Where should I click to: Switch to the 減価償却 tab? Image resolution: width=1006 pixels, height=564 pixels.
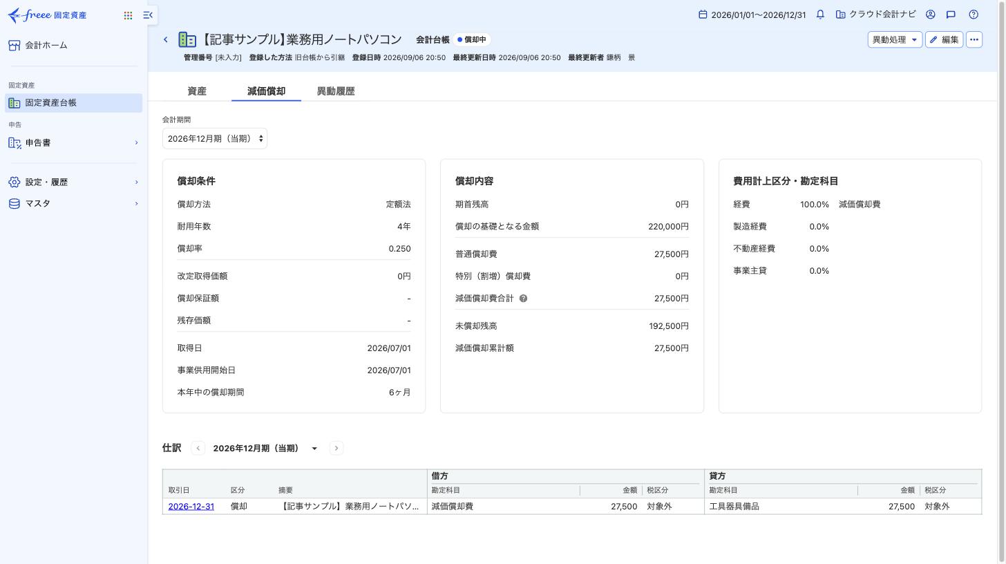pos(266,91)
